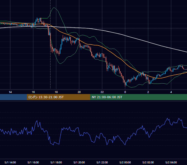This screenshot has height=165, width=187.
Task: Click the 20 hour axis label
Action: [79, 92]
